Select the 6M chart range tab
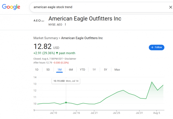173x119 pixels. (x=71, y=70)
